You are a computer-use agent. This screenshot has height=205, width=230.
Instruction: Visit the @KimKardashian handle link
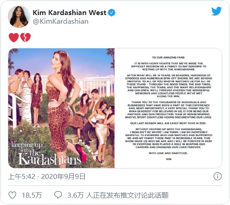[x=60, y=21]
